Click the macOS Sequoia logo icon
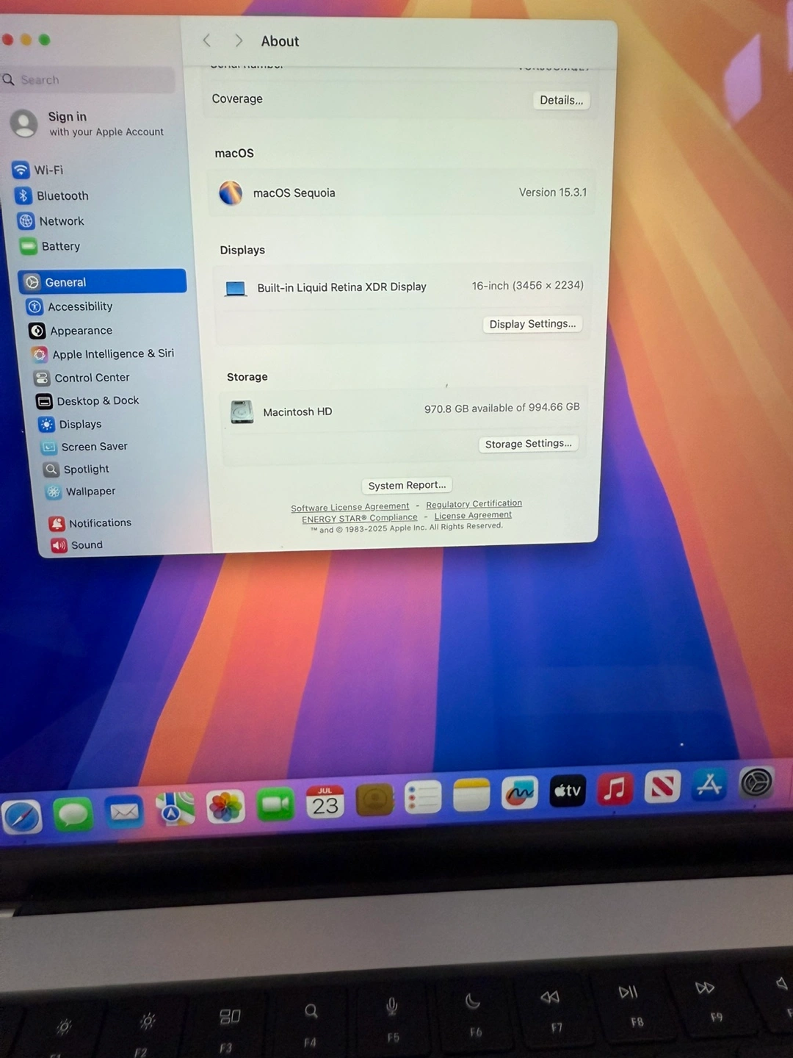 click(231, 193)
